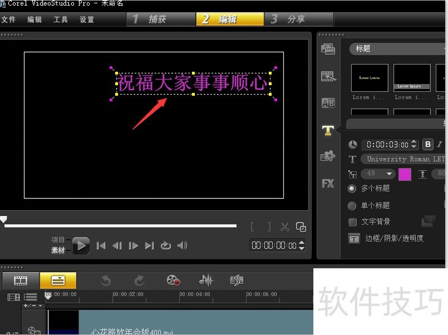Jump to the start with Home button
The image size is (448, 335).
101,245
